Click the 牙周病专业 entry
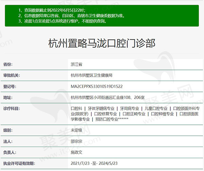 pyautogui.click(x=130, y=109)
